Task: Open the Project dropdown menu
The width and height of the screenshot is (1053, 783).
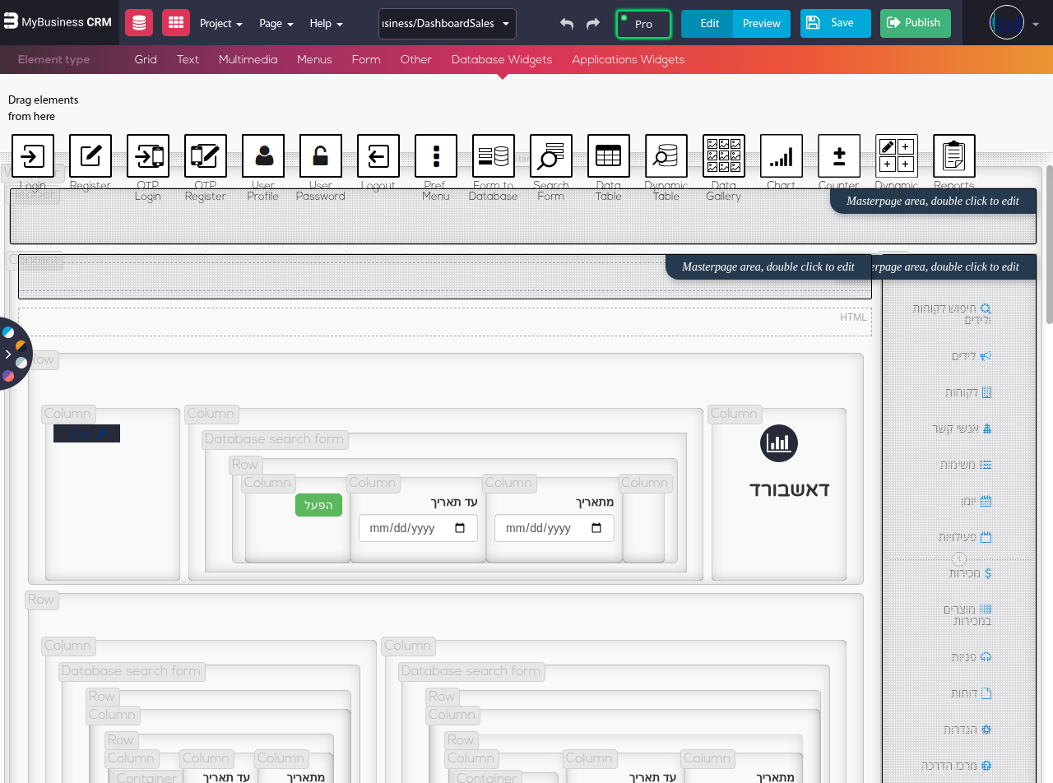Action: (220, 24)
